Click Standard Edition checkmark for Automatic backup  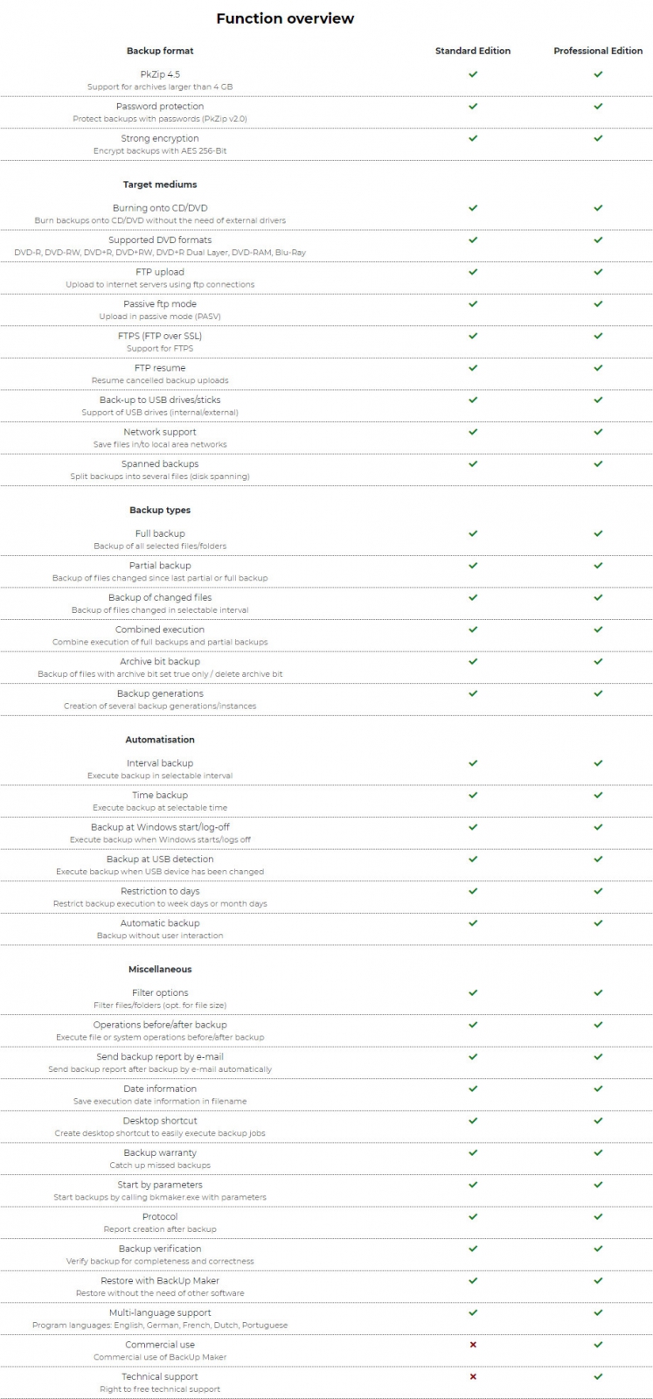[x=473, y=923]
